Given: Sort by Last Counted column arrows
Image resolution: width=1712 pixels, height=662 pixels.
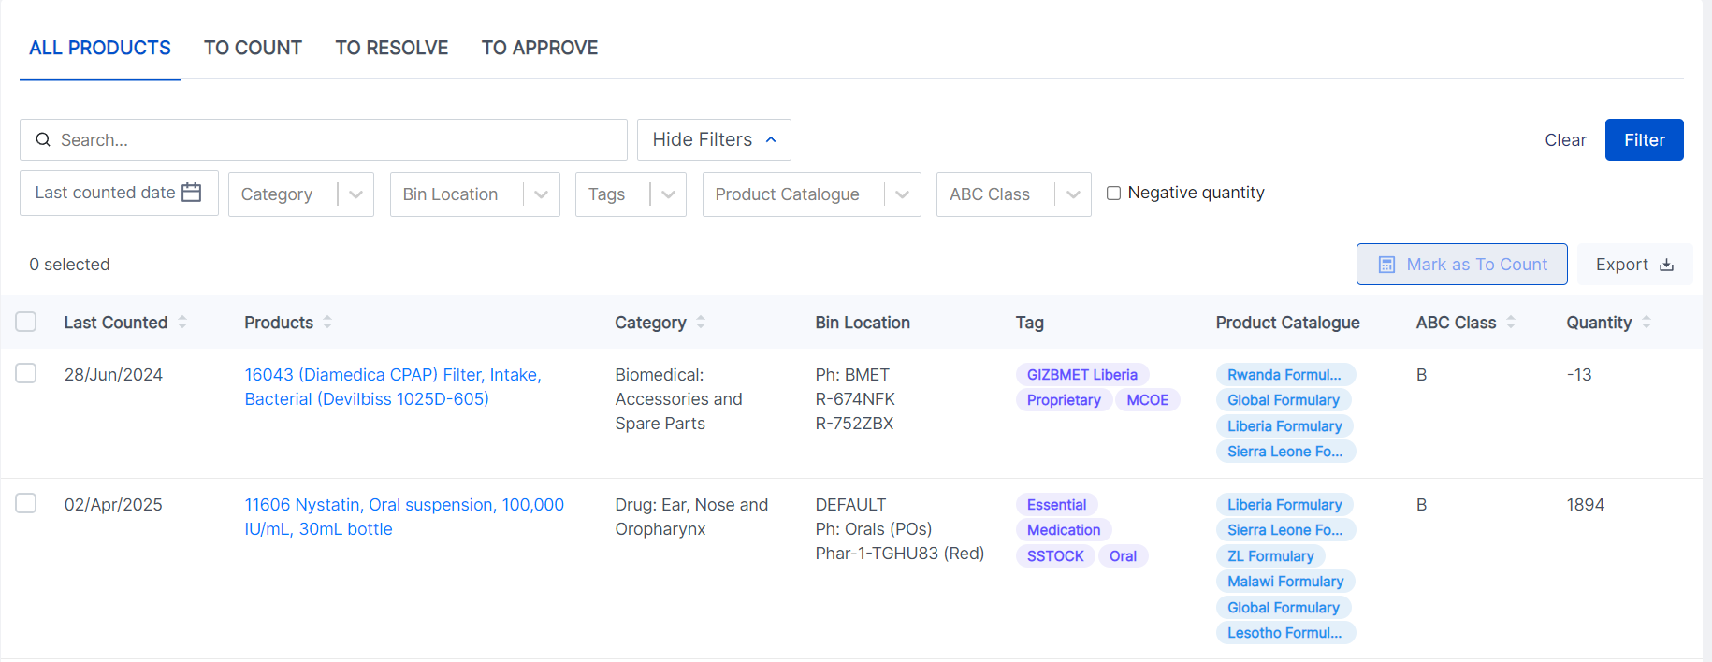Looking at the screenshot, I should click(x=182, y=323).
